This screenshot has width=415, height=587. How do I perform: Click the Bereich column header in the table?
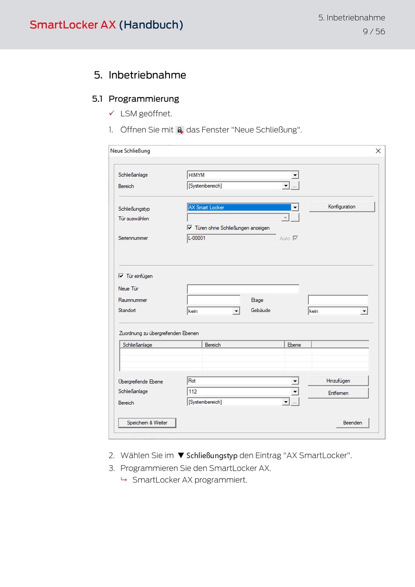tap(243, 345)
